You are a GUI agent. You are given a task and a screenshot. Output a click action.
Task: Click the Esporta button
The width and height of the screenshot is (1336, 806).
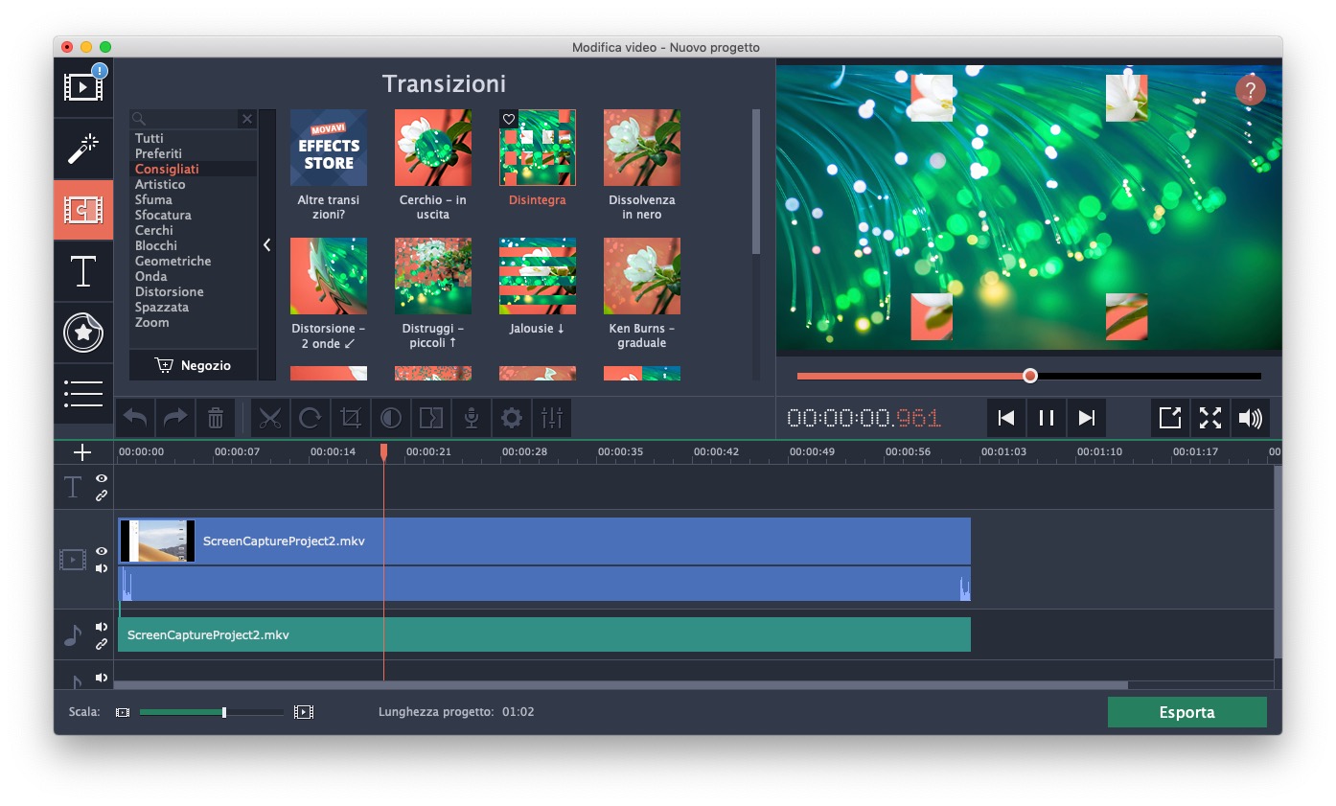click(x=1186, y=712)
